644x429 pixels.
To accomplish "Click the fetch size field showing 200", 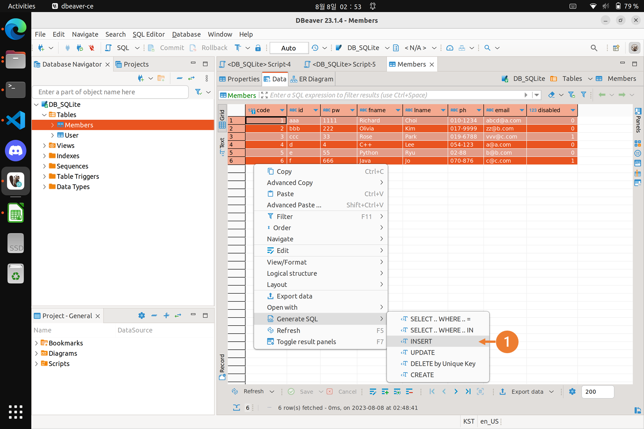I will pyautogui.click(x=597, y=392).
